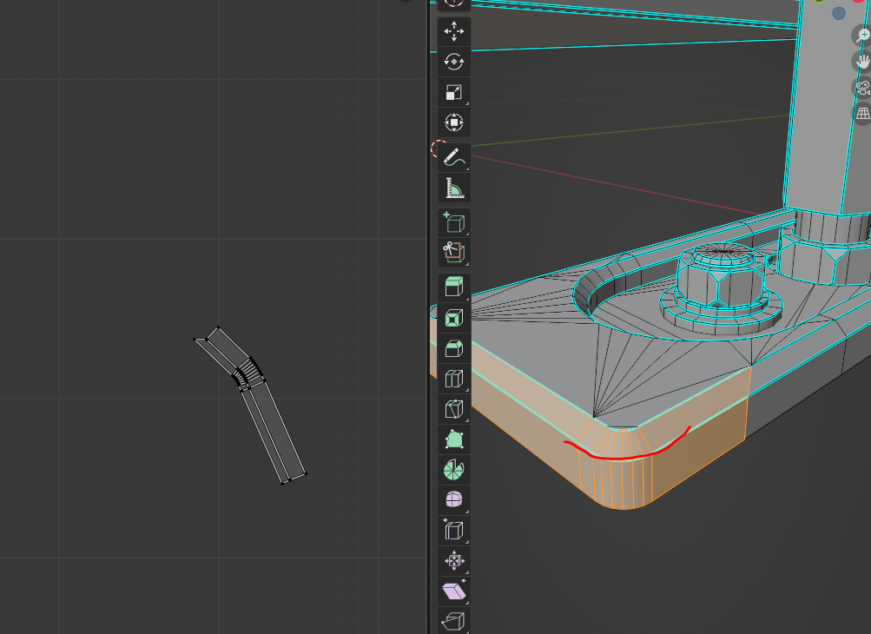Image resolution: width=871 pixels, height=634 pixels.
Task: Select the Extrude Region tool
Action: tap(453, 287)
